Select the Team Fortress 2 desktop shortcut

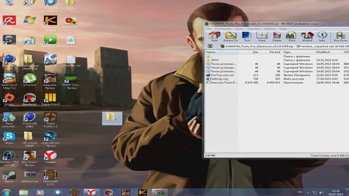[50, 120]
